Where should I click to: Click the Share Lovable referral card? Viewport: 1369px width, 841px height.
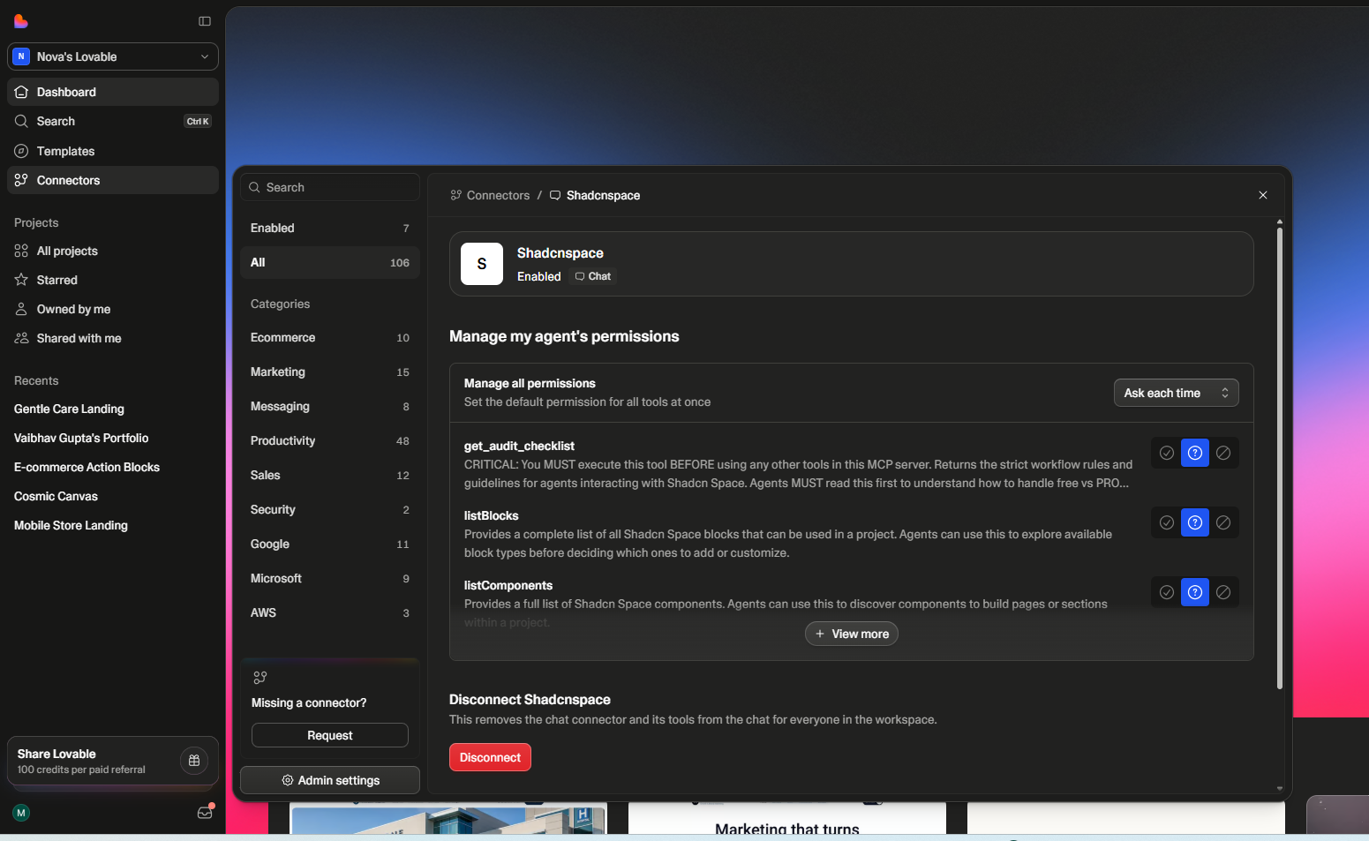click(113, 761)
